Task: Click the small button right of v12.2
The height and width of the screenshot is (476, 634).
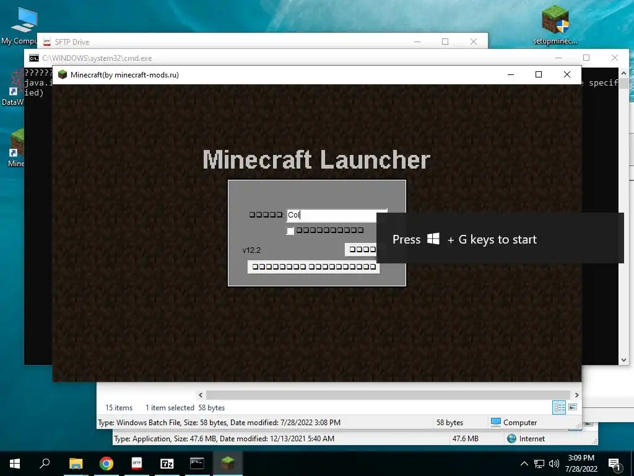Action: pyautogui.click(x=362, y=250)
